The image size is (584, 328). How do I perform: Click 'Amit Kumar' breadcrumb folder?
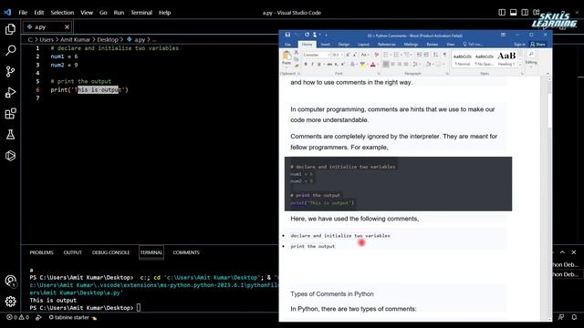point(75,39)
